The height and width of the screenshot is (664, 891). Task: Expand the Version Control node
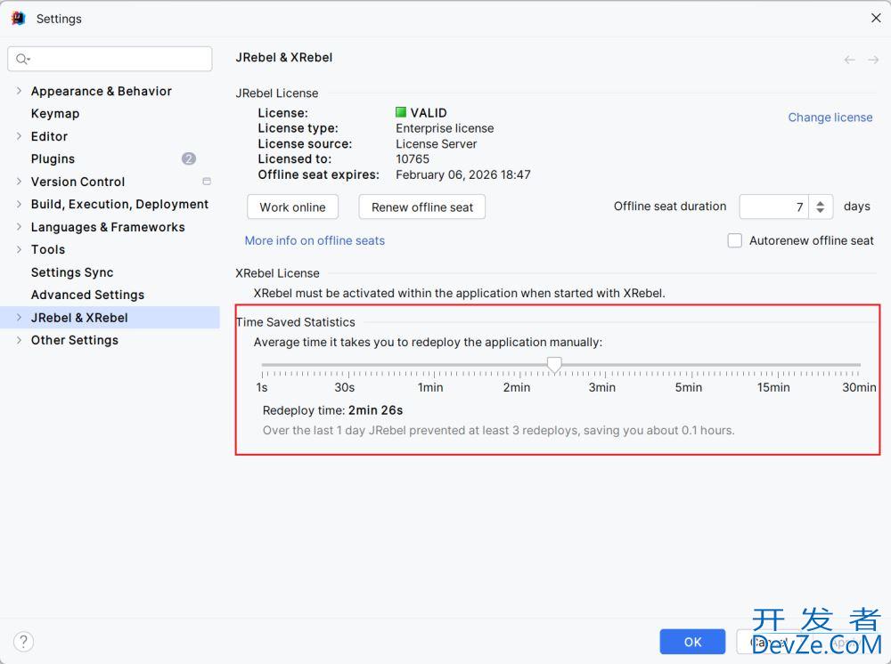[19, 182]
